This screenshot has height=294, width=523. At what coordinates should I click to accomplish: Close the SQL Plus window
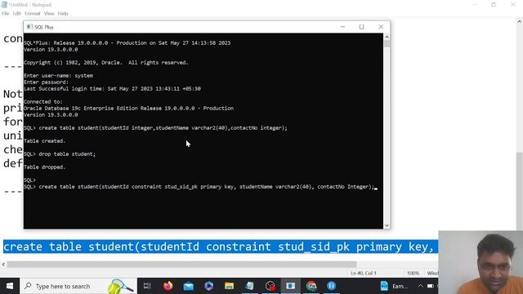pyautogui.click(x=381, y=27)
